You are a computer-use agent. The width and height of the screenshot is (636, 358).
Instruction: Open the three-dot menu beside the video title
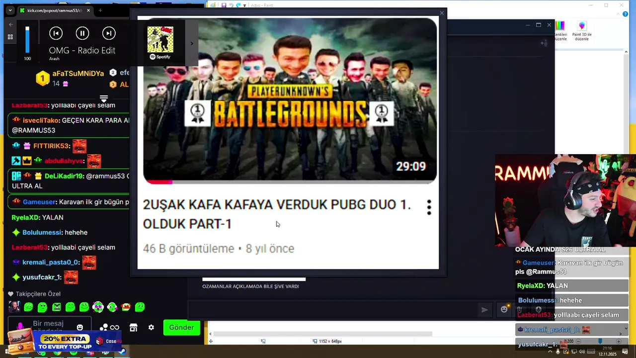click(x=429, y=207)
